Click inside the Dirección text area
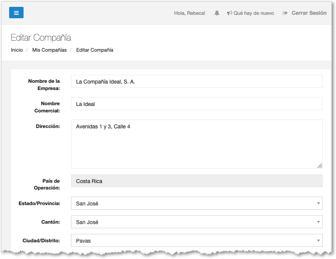This screenshot has width=336, height=259. click(x=197, y=144)
